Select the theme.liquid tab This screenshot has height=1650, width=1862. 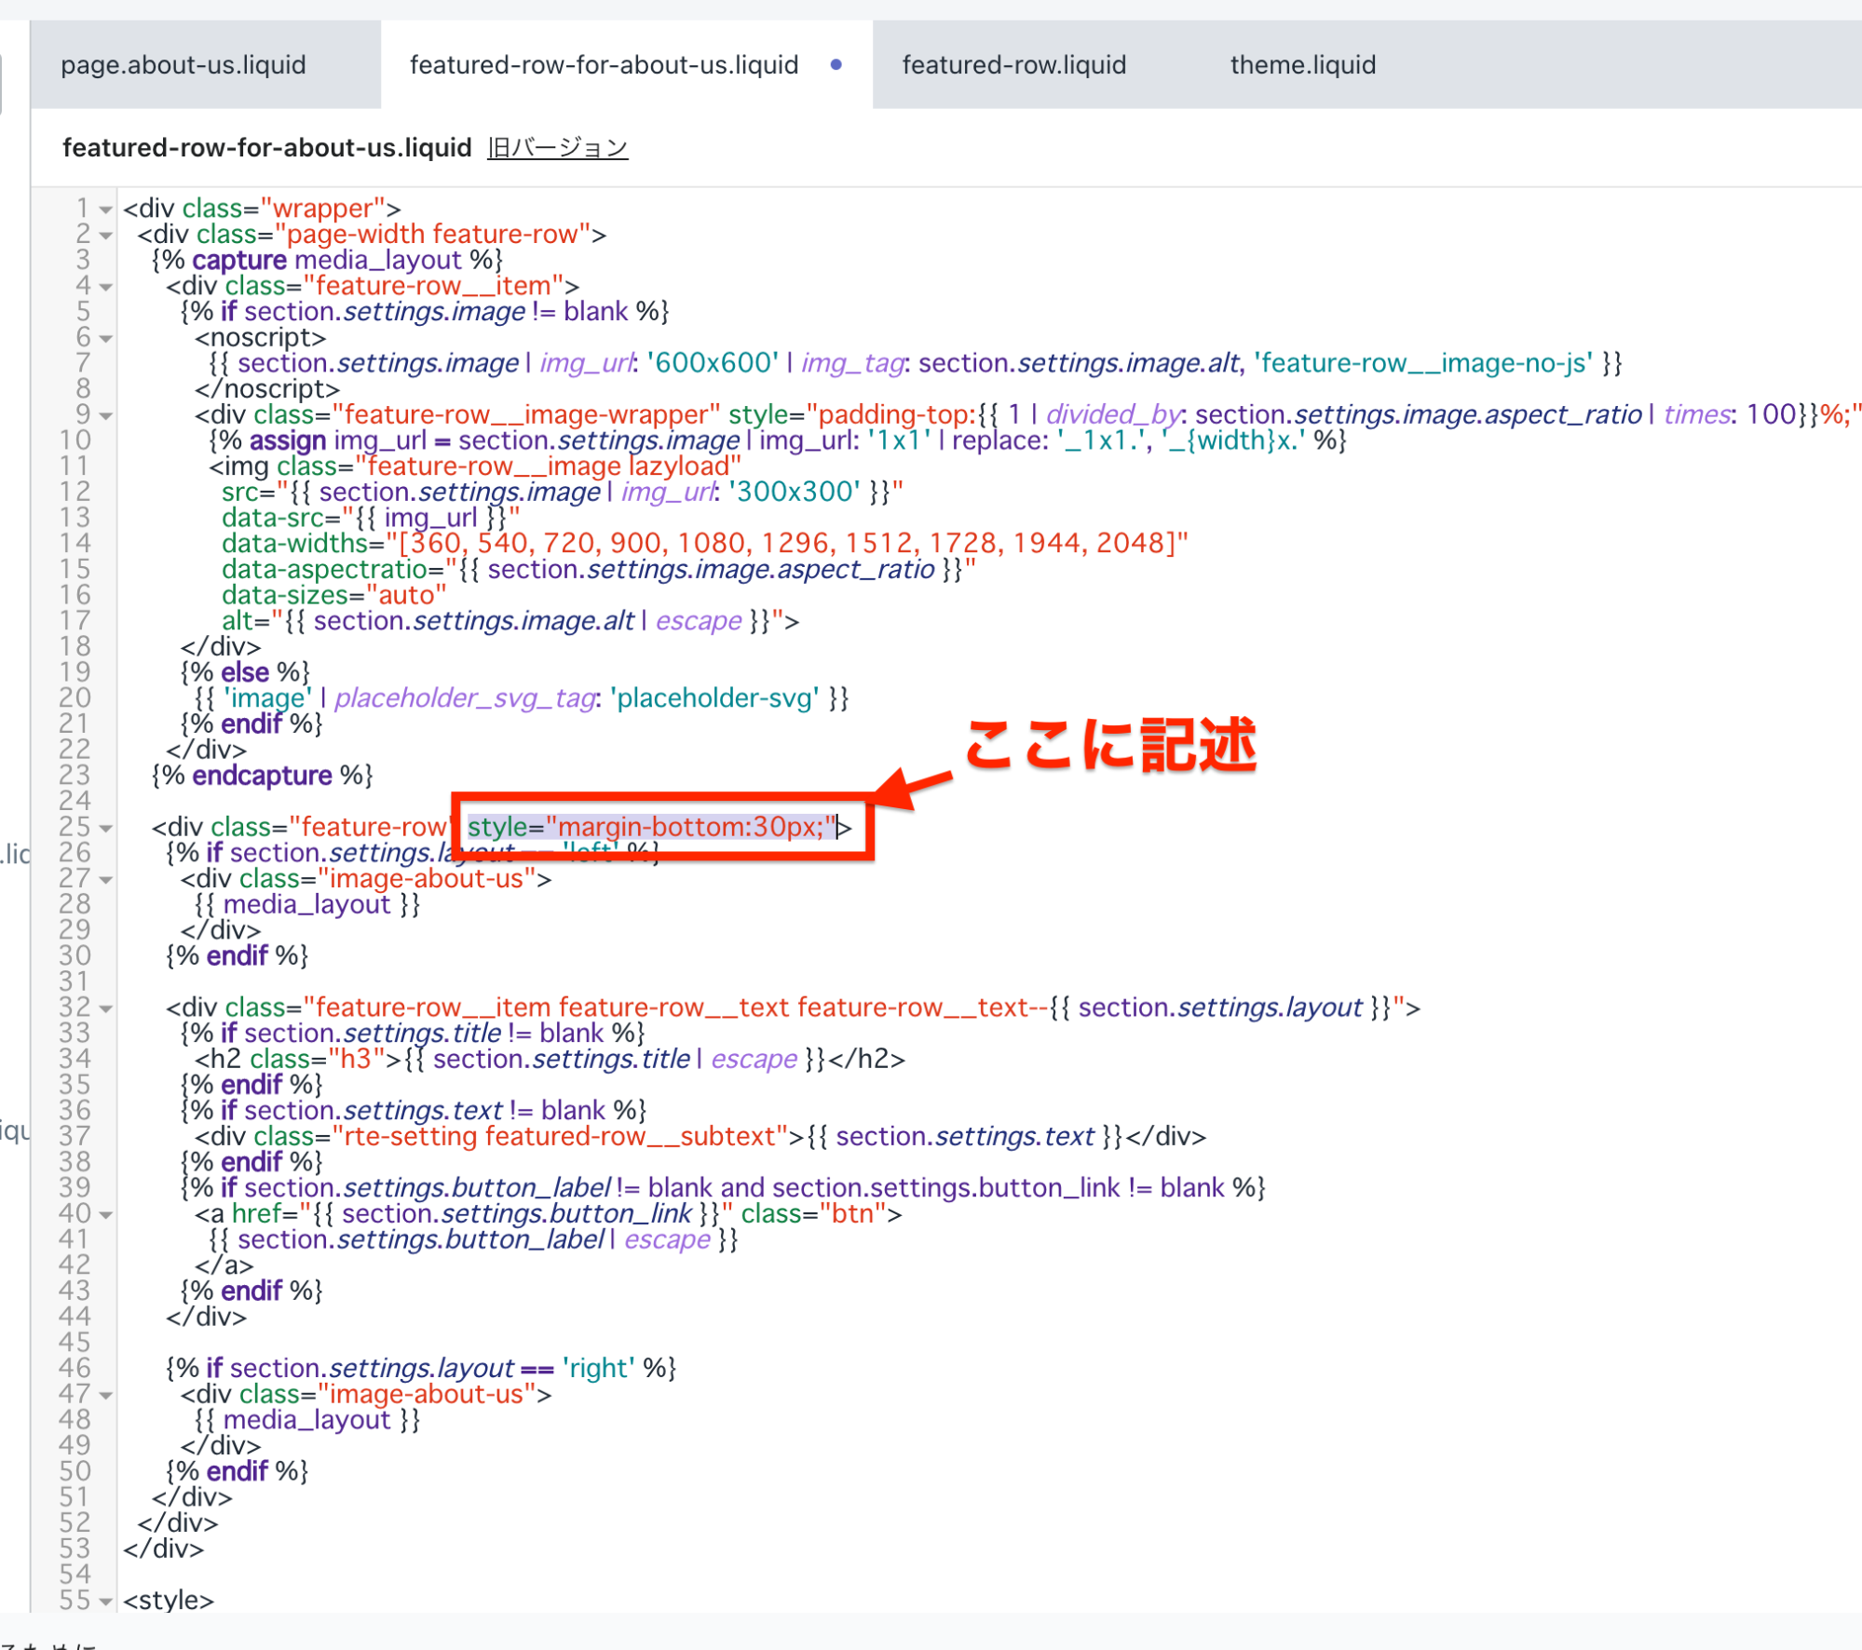pyautogui.click(x=1302, y=65)
